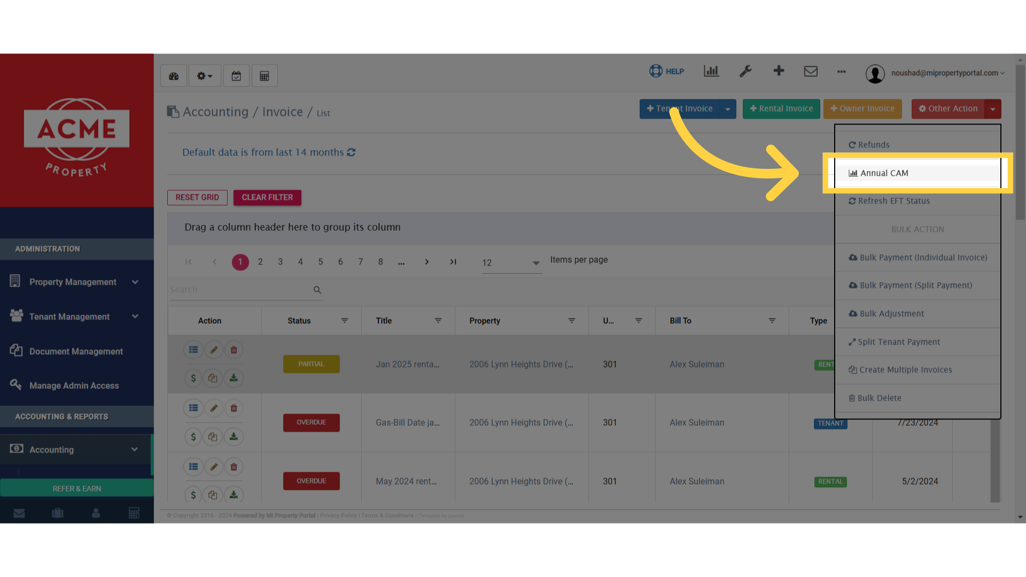Open the Property column filter icon
This screenshot has width=1026, height=577.
[x=572, y=321]
